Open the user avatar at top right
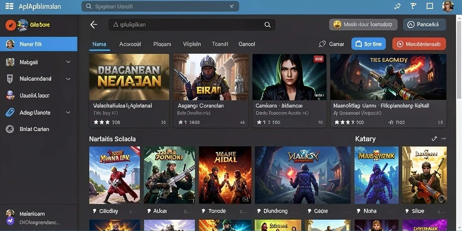 tap(448, 6)
